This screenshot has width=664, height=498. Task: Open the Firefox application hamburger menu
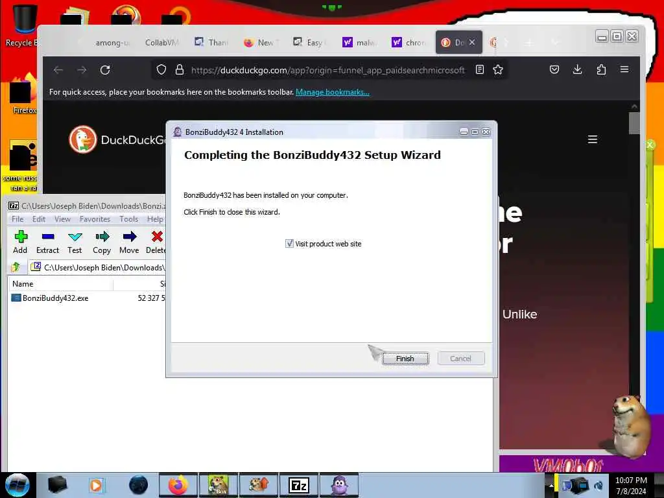pyautogui.click(x=624, y=69)
